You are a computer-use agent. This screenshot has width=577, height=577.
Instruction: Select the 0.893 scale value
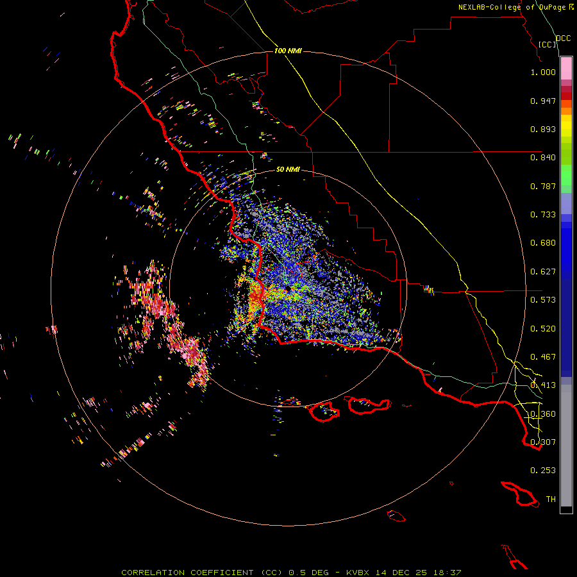pyautogui.click(x=543, y=129)
